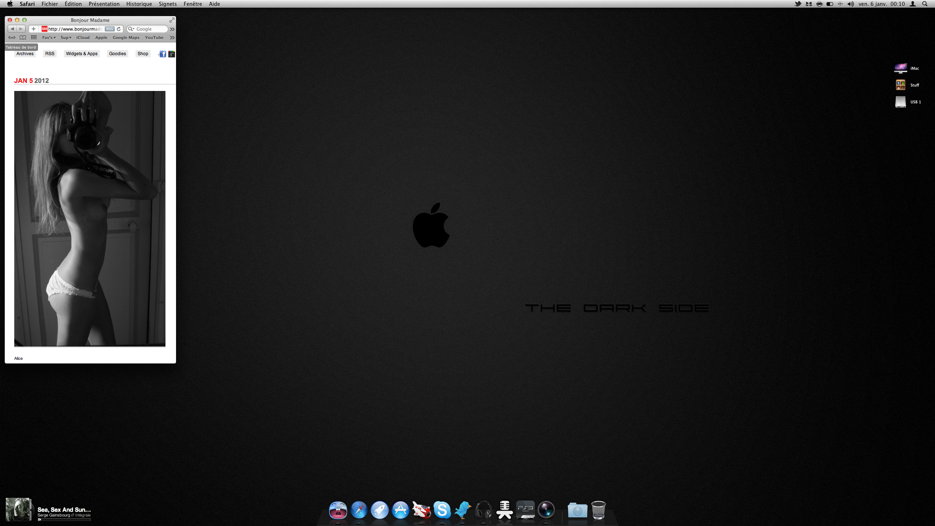This screenshot has width=935, height=526.
Task: Open the volume control in menu bar
Action: pos(851,4)
